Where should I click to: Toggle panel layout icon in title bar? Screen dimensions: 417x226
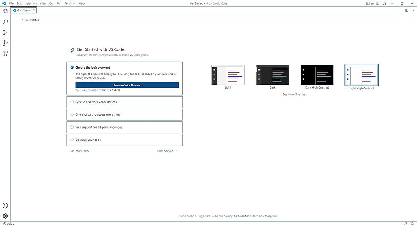coord(373,3)
